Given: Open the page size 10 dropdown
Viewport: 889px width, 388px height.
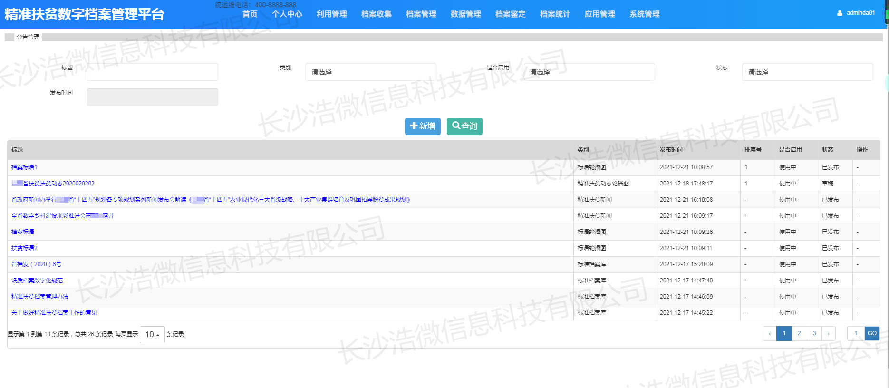Looking at the screenshot, I should coord(152,335).
